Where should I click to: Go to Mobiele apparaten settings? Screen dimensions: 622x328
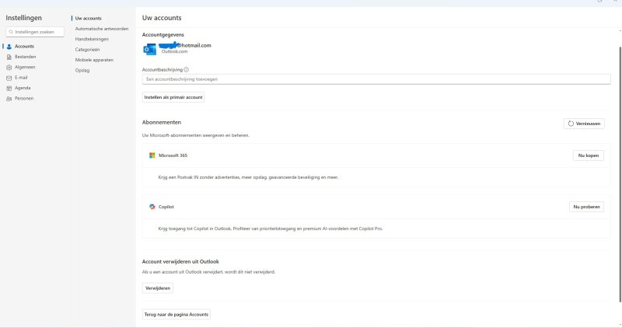(x=94, y=60)
